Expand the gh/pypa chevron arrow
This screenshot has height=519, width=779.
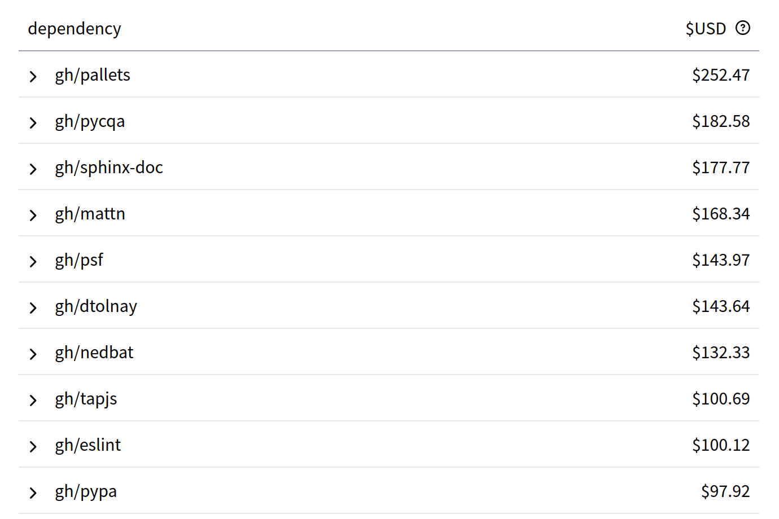(33, 492)
